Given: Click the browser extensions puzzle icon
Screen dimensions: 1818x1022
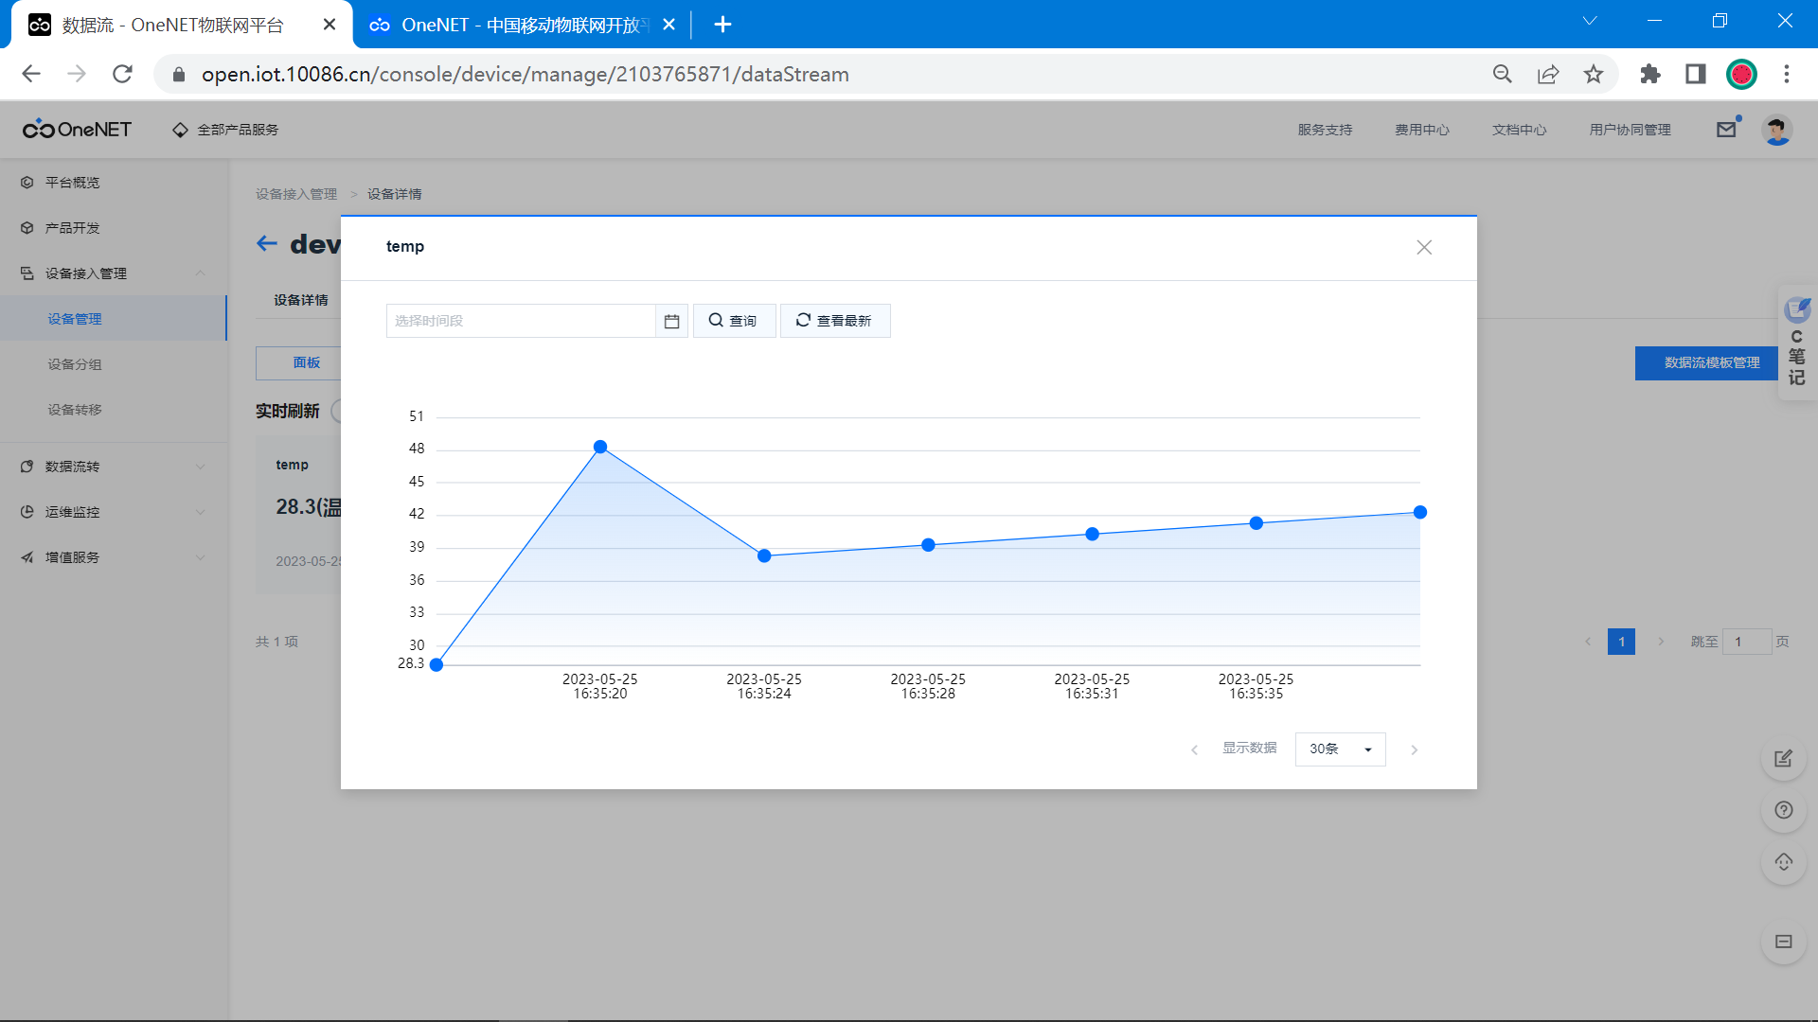Looking at the screenshot, I should click(x=1650, y=74).
